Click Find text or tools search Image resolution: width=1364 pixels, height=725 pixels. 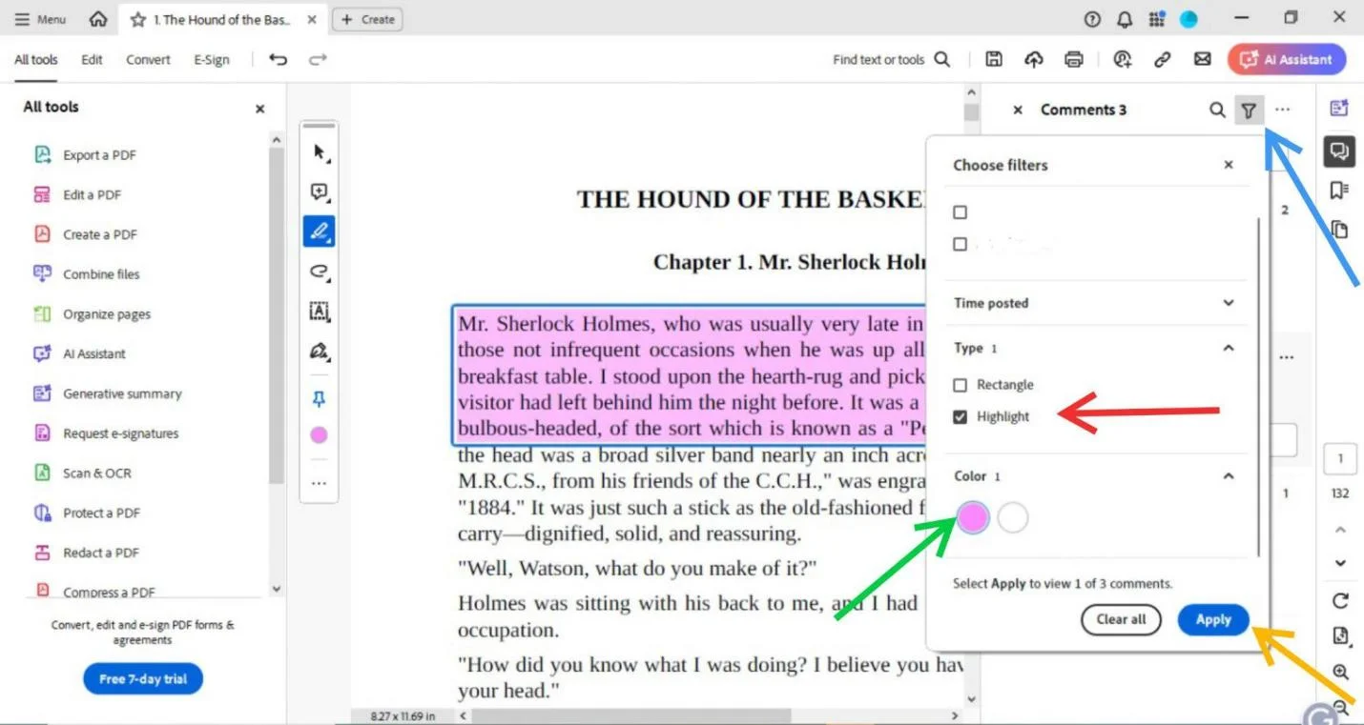pos(891,59)
